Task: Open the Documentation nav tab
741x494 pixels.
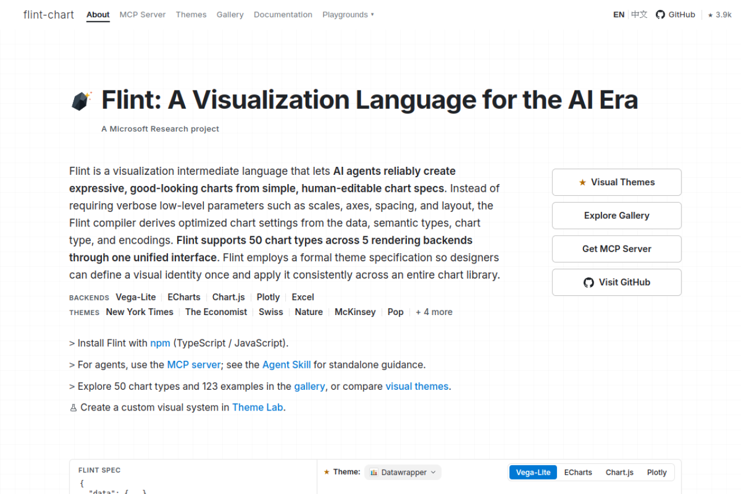Action: click(283, 14)
